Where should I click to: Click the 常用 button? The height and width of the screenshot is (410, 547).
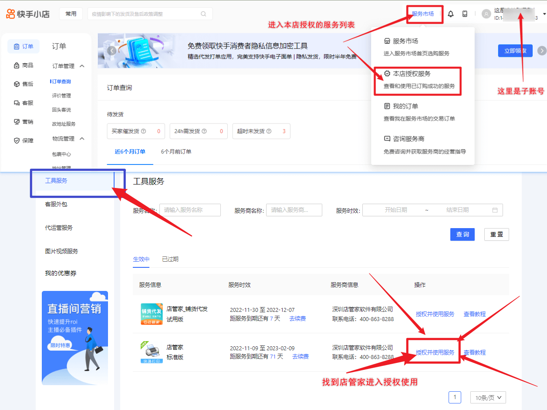point(71,14)
